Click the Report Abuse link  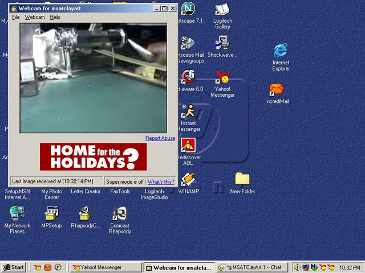tap(160, 138)
